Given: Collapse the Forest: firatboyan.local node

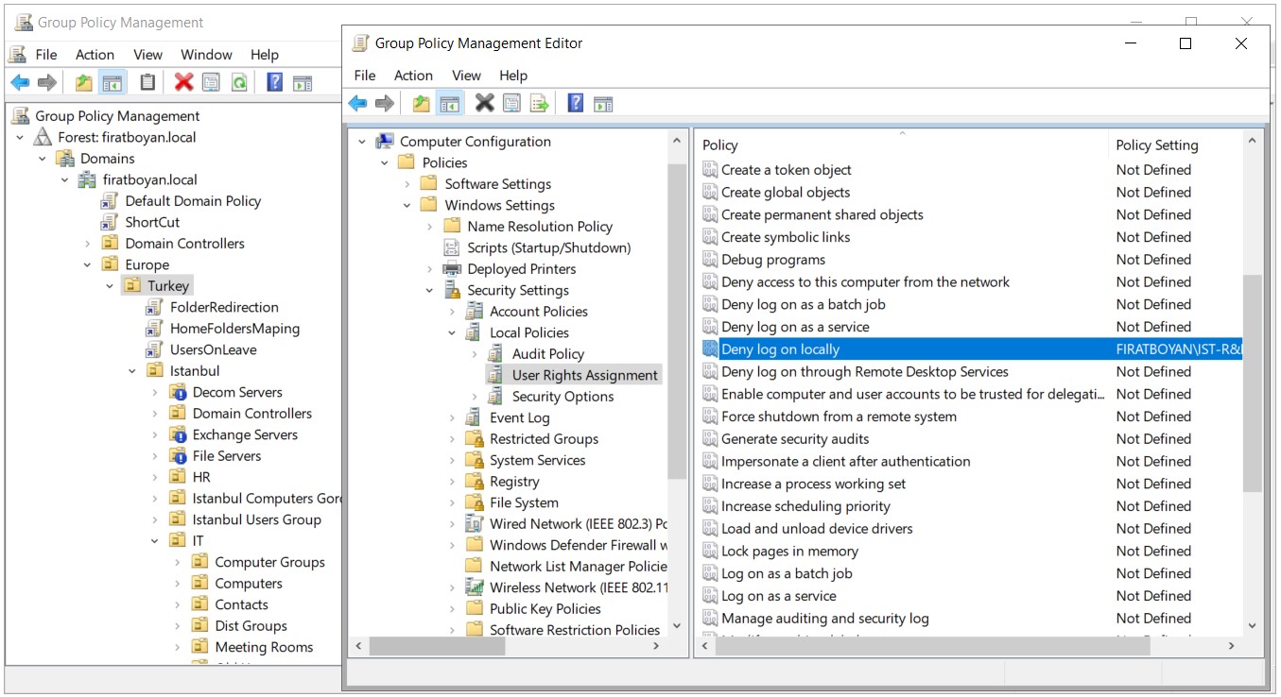Looking at the screenshot, I should pos(21,137).
